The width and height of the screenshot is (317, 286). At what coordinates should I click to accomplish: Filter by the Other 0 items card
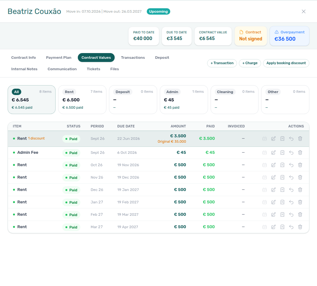(285, 99)
